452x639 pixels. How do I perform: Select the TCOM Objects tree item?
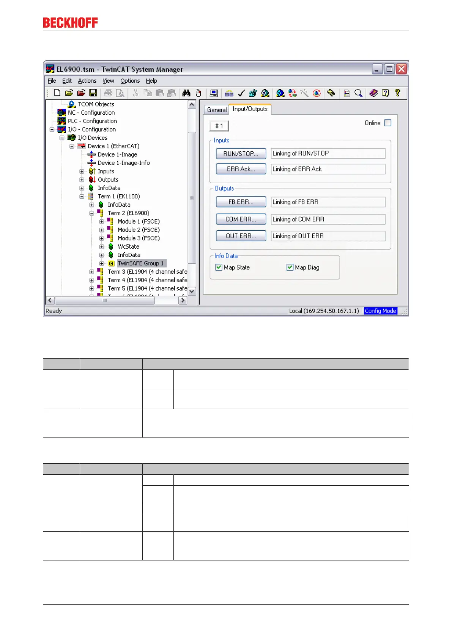(x=96, y=104)
